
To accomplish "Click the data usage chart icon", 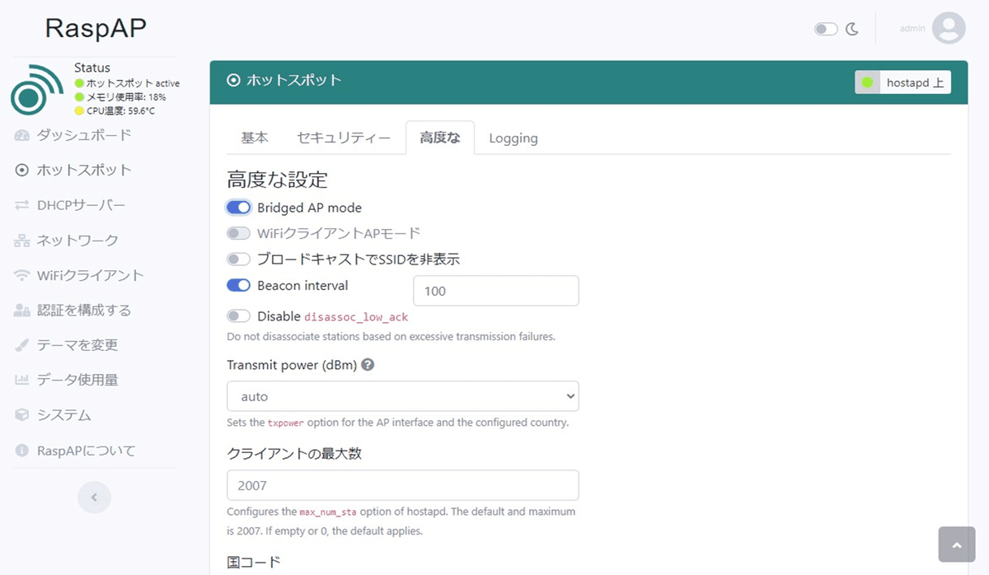I will point(22,381).
